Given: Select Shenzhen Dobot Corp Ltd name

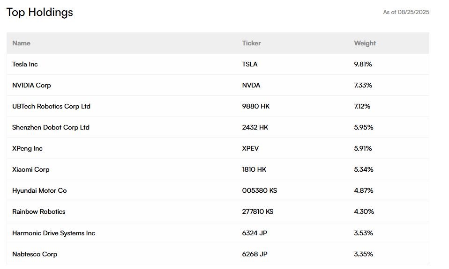Looking at the screenshot, I should (51, 128).
